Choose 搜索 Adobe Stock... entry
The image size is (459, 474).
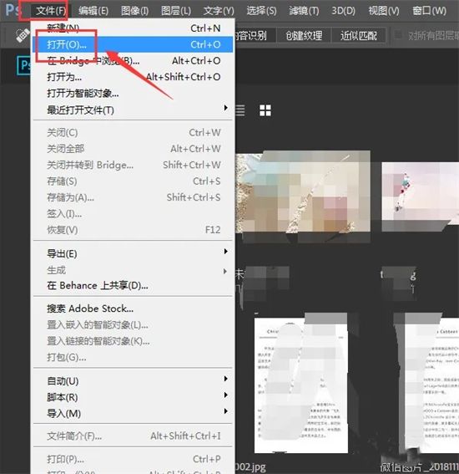(133, 308)
